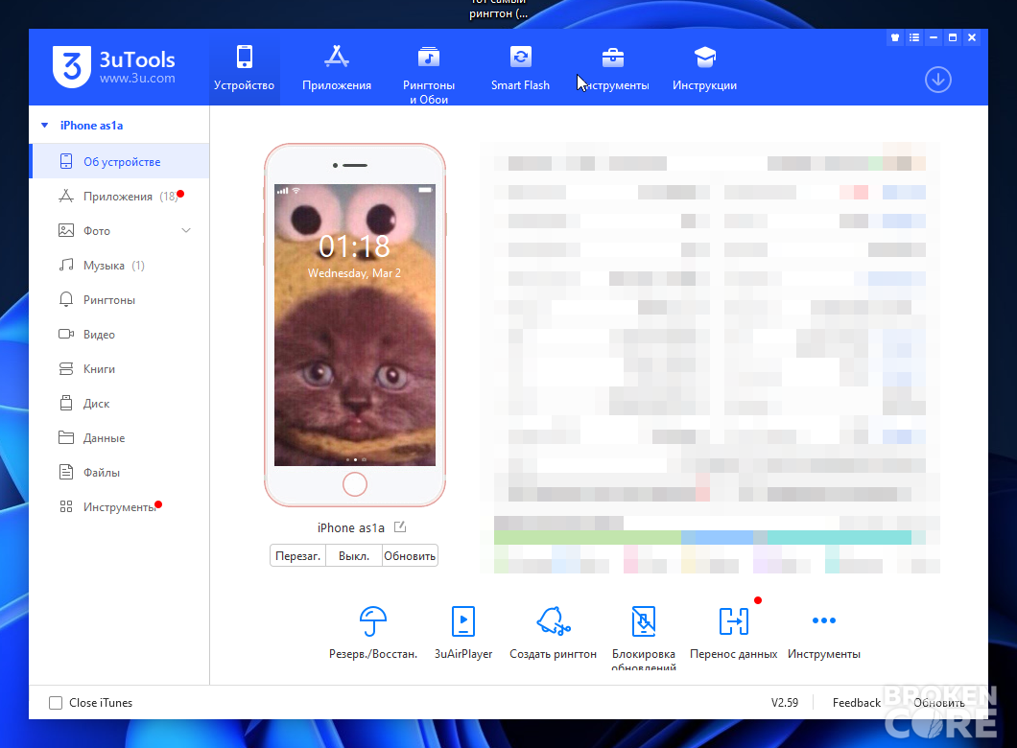This screenshot has height=748, width=1017.
Task: Open Рингтоны и Обои tab
Action: pos(429,73)
